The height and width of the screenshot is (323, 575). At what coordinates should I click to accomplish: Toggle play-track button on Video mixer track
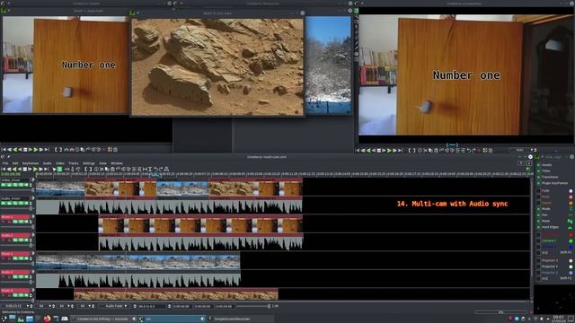tap(4, 185)
